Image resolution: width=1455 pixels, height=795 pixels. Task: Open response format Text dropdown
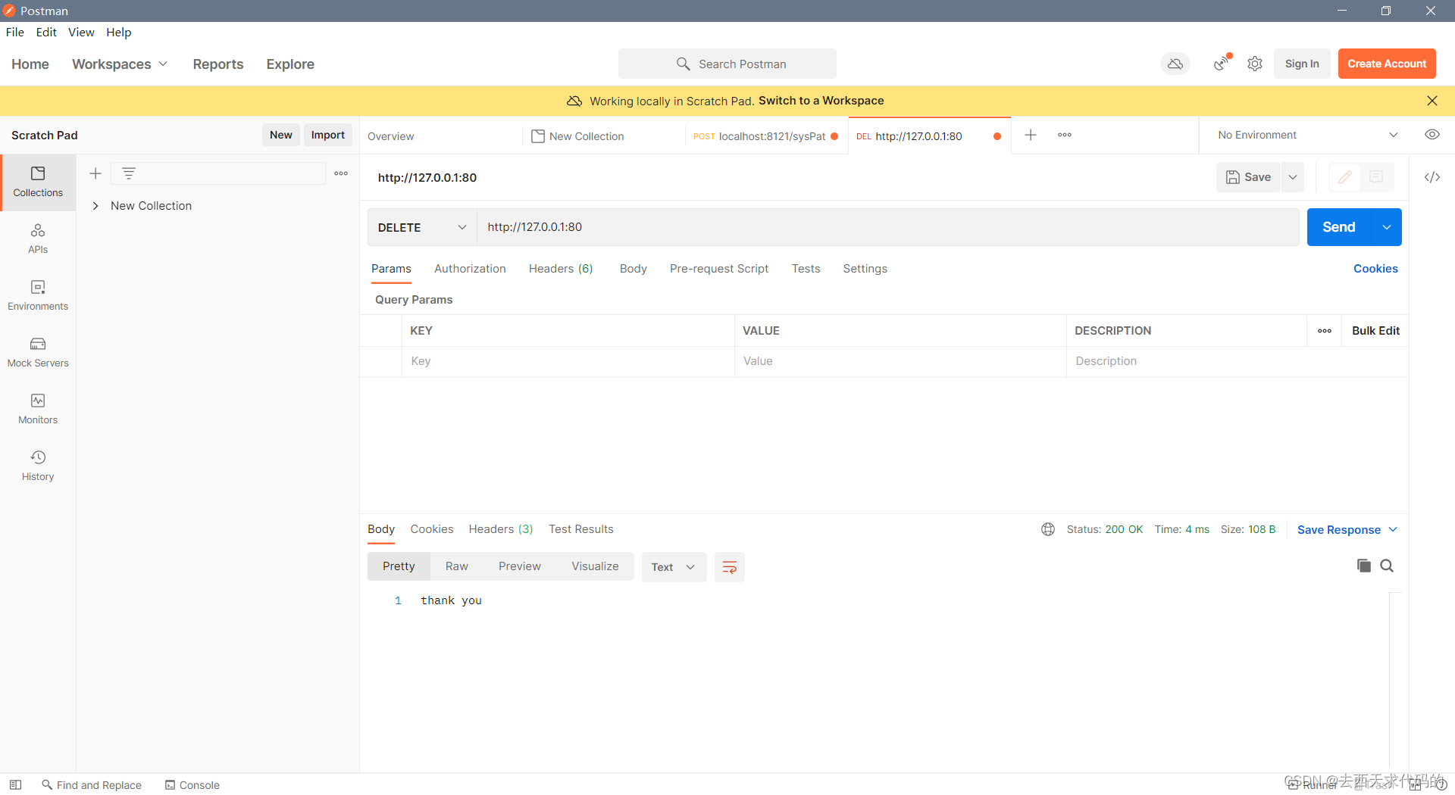[x=674, y=567]
